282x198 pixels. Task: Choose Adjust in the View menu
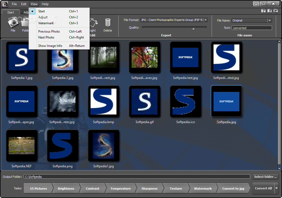click(x=59, y=17)
